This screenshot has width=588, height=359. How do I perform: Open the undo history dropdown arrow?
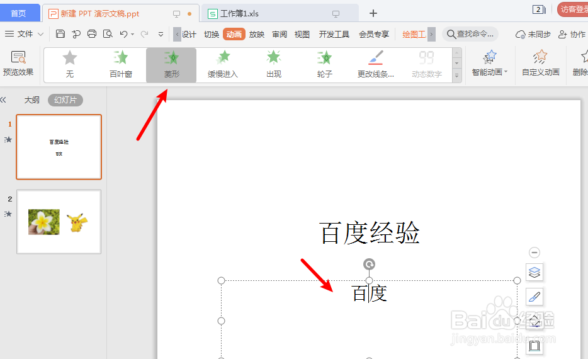(x=133, y=34)
